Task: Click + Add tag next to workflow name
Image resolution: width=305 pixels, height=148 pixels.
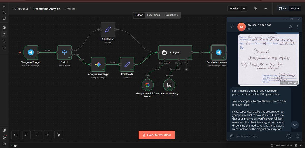Action: click(70, 9)
